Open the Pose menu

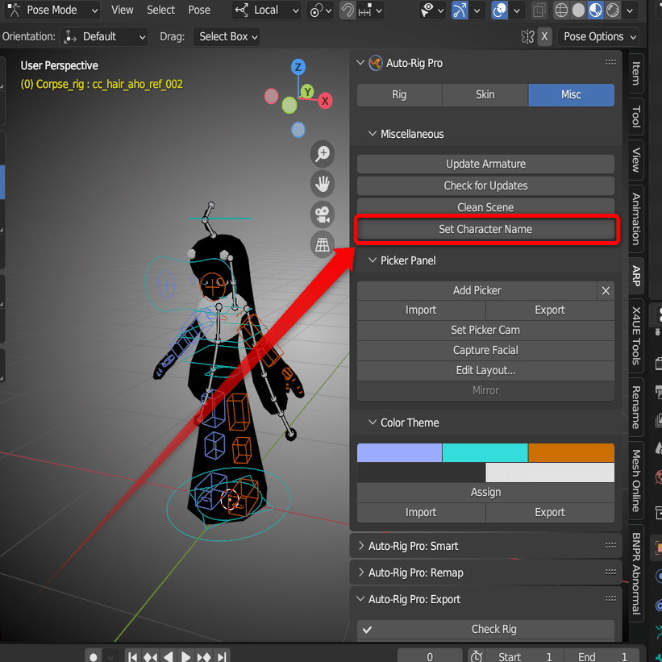tap(199, 10)
